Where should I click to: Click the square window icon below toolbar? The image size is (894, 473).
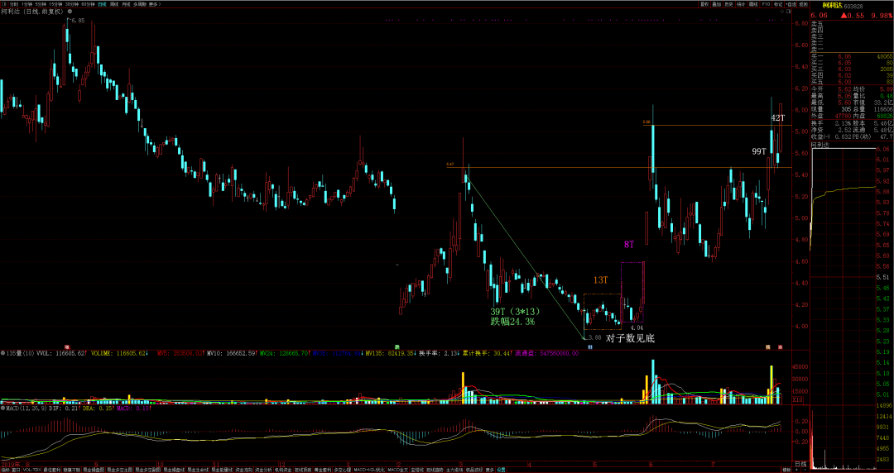789,12
